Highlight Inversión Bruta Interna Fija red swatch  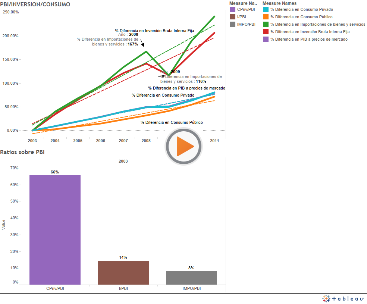tap(266, 32)
